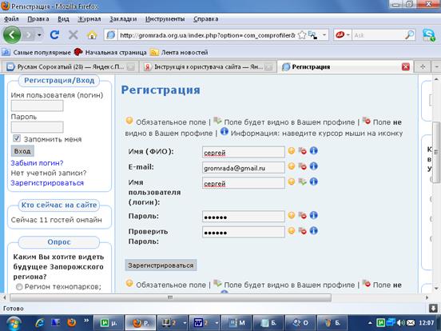Expand the search engine selector dropdown
The width and height of the screenshot is (441, 331).
348,35
